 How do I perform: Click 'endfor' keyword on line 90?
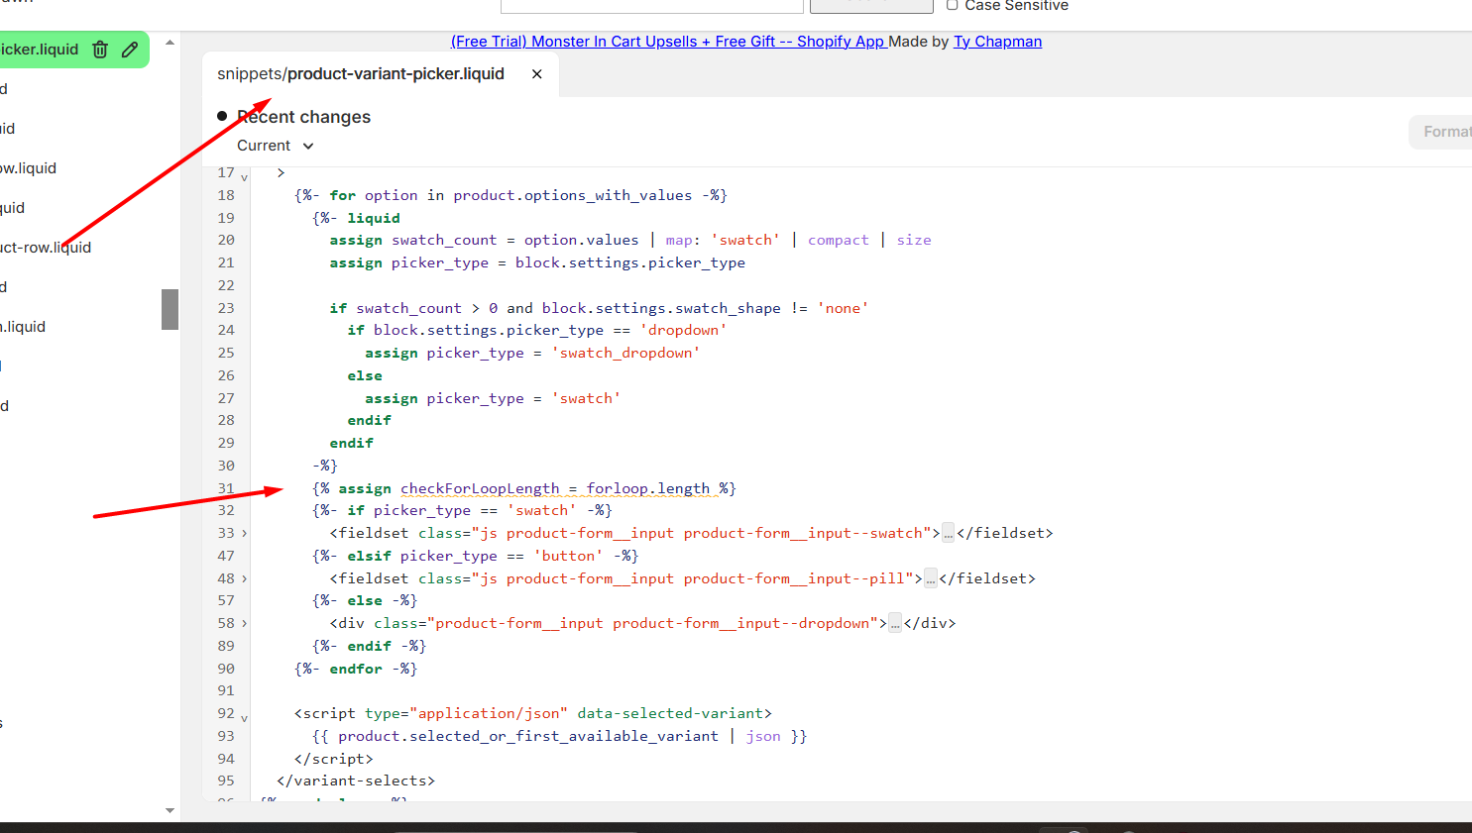356,669
